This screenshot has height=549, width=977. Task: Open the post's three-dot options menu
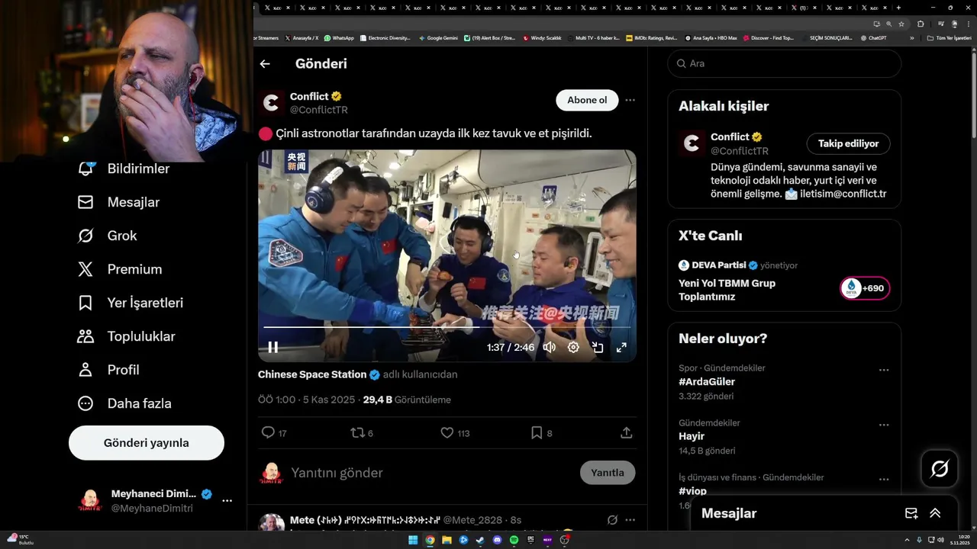630,100
